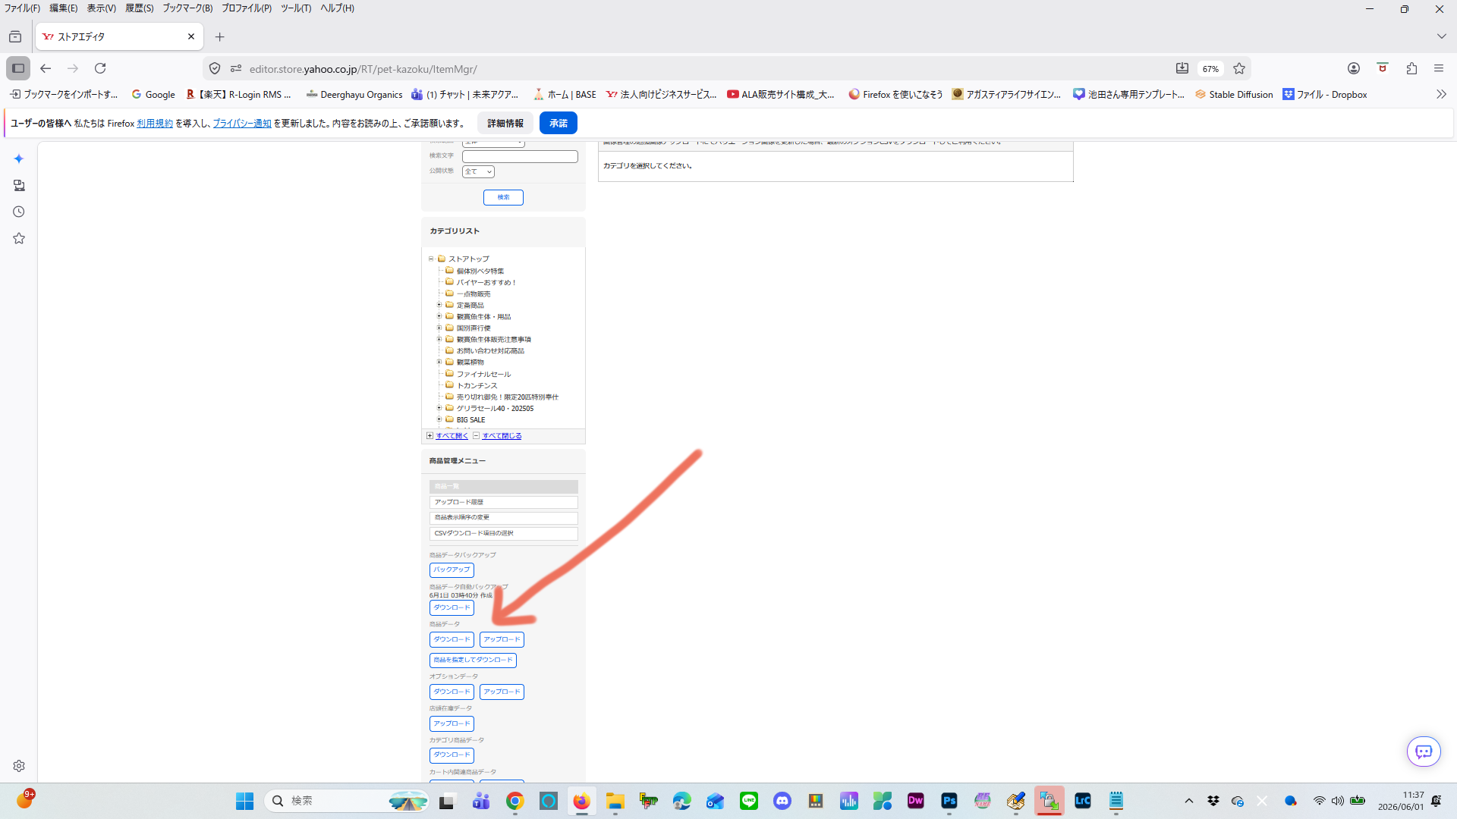Click the バックアップ button
1457x819 pixels.
(452, 570)
